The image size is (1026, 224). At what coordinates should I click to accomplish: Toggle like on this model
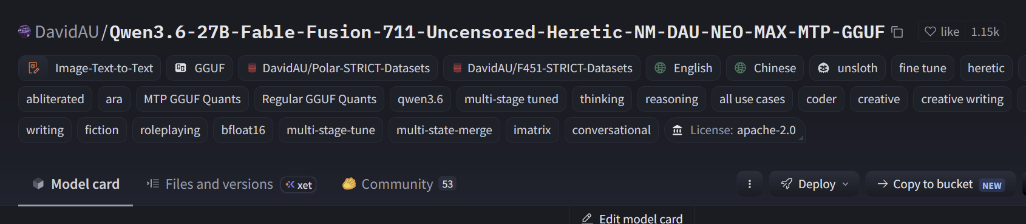click(942, 32)
